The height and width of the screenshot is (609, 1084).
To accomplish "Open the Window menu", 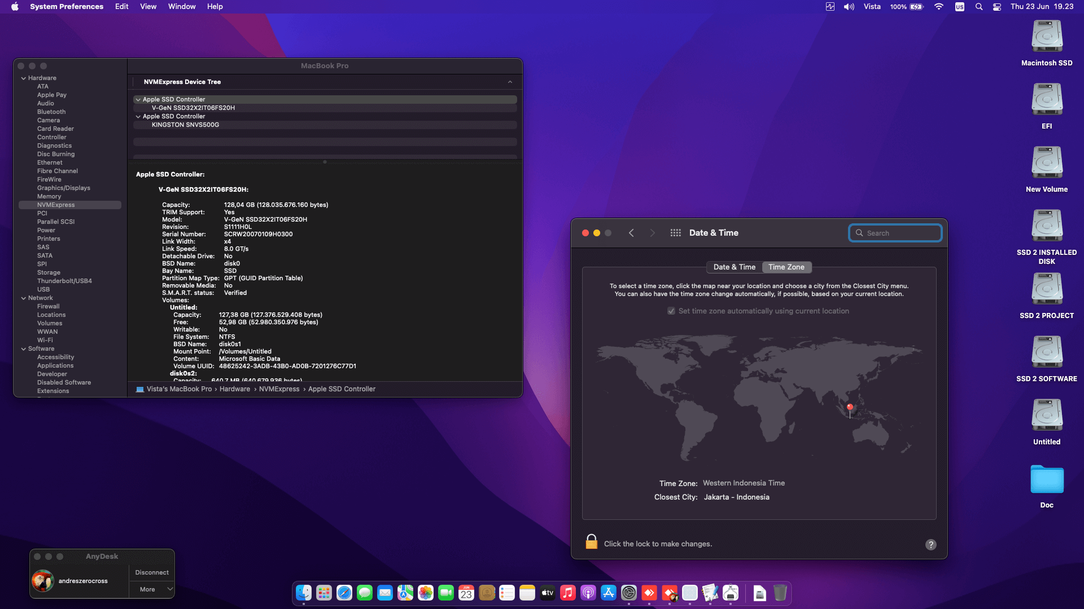I will [182, 7].
